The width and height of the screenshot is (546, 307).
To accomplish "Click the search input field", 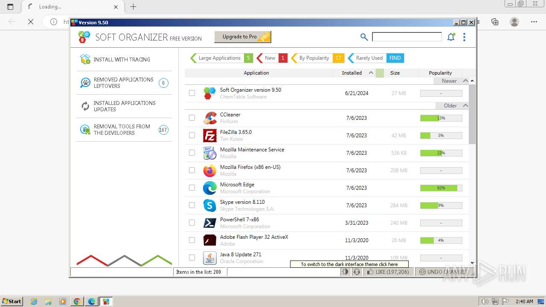I will (x=407, y=37).
